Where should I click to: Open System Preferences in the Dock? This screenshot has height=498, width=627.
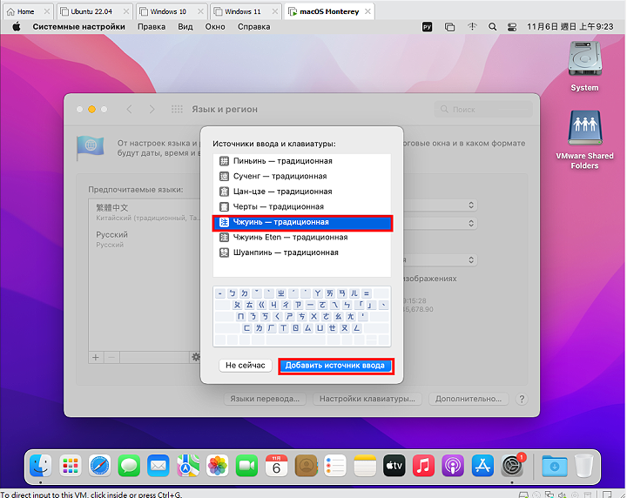pyautogui.click(x=512, y=466)
